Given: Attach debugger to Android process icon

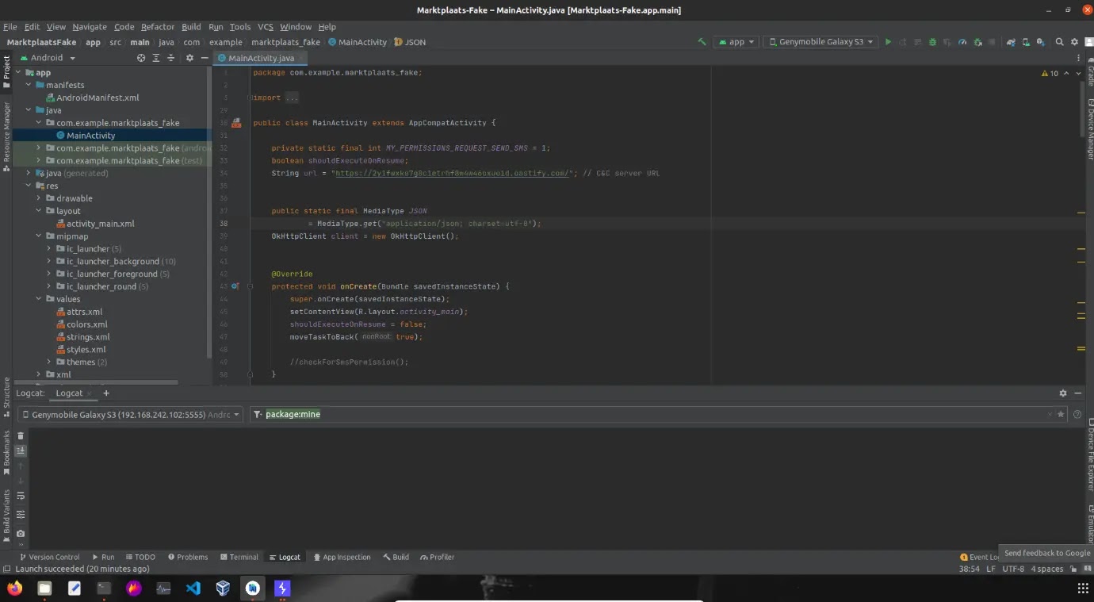Looking at the screenshot, I should 977,42.
